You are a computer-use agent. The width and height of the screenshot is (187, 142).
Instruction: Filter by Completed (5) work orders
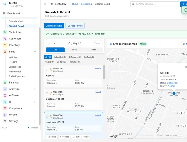[x=75, y=62]
